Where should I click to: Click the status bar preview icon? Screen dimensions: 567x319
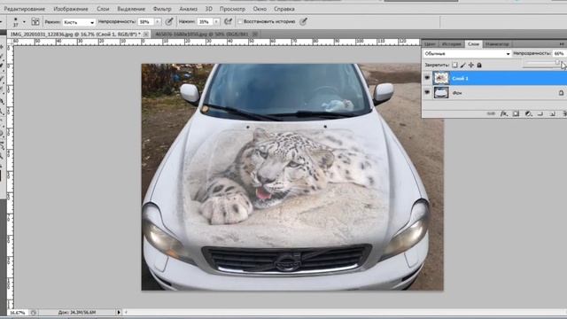coord(34,313)
